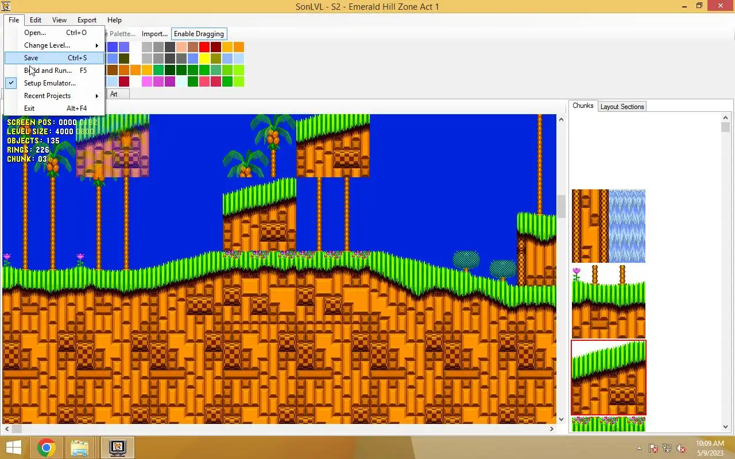Choose Exit from the File menu

pyautogui.click(x=55, y=108)
